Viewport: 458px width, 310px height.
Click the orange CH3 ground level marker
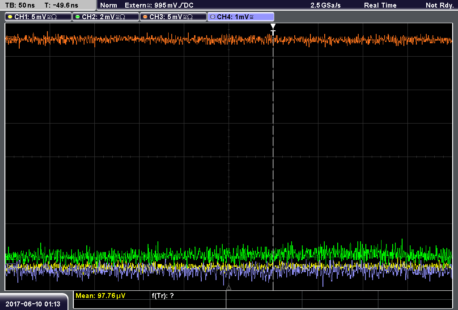pos(11,40)
